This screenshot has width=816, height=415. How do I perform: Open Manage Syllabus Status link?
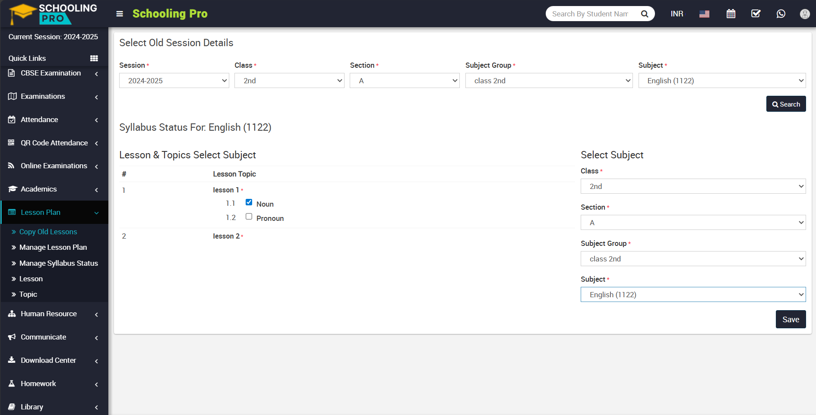click(x=59, y=263)
